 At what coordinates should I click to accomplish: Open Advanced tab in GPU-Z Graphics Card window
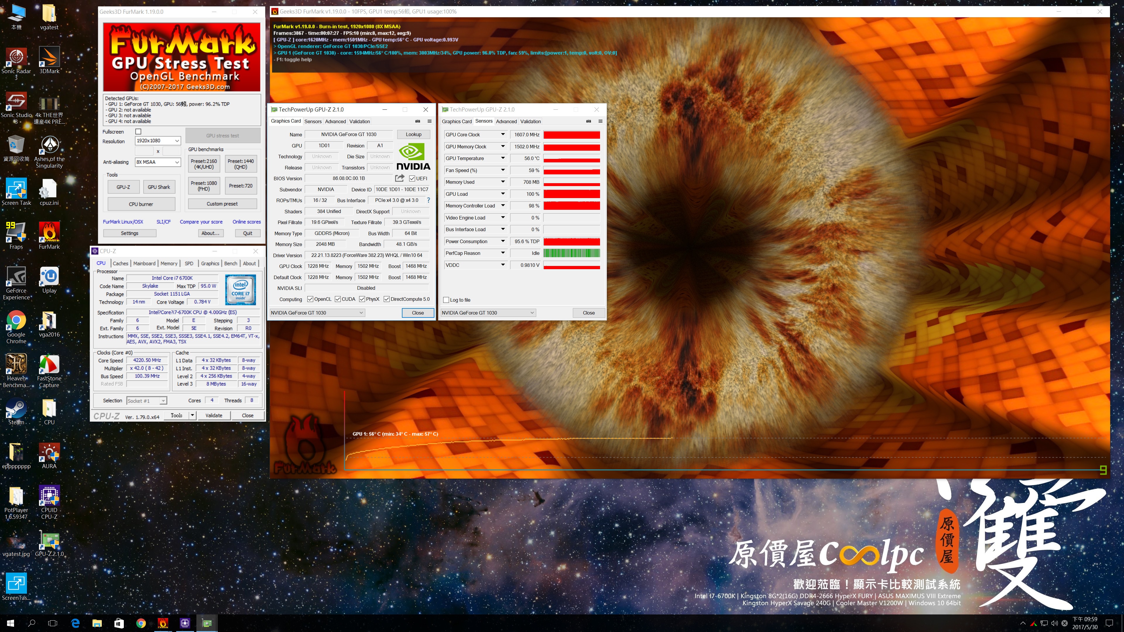click(x=335, y=121)
